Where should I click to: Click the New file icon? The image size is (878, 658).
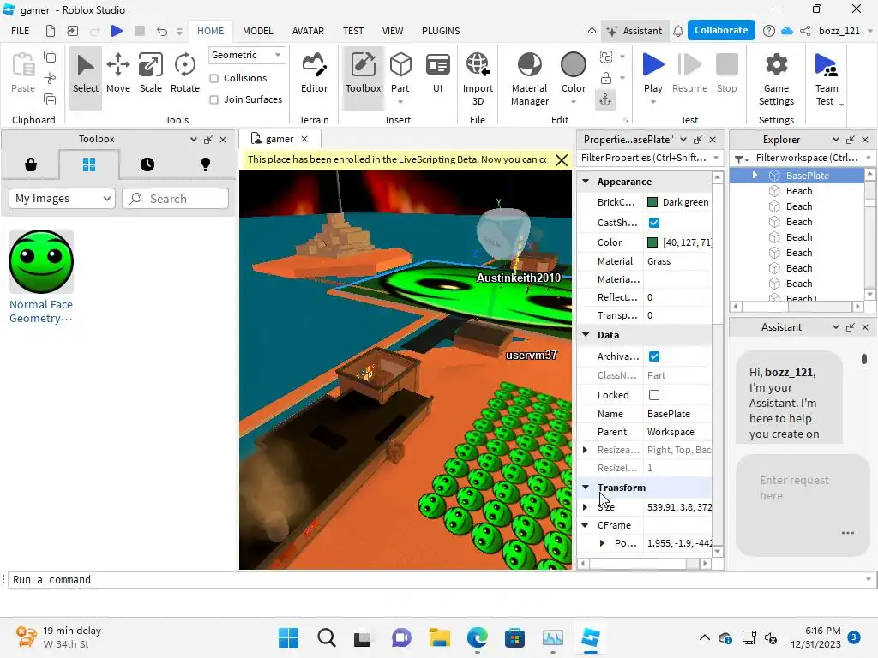pyautogui.click(x=51, y=31)
